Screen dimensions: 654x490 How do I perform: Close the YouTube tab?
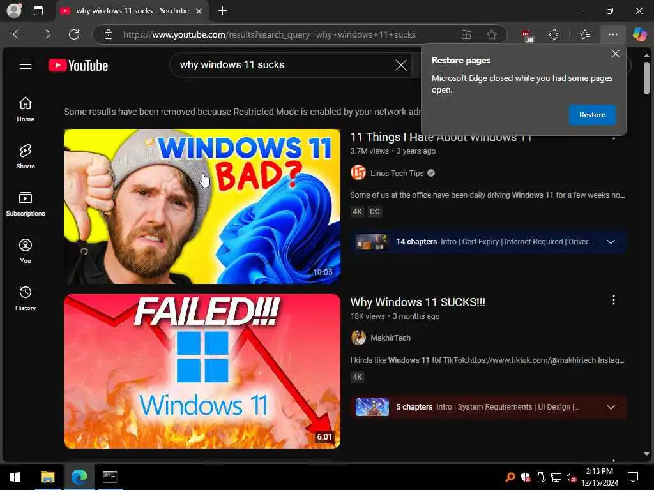coord(199,11)
